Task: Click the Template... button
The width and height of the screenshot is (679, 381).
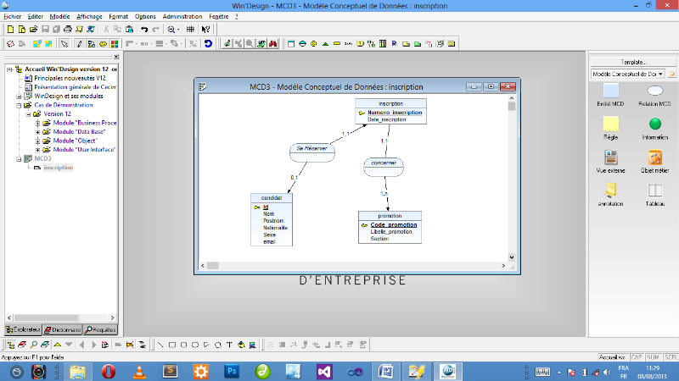Action: tap(633, 62)
